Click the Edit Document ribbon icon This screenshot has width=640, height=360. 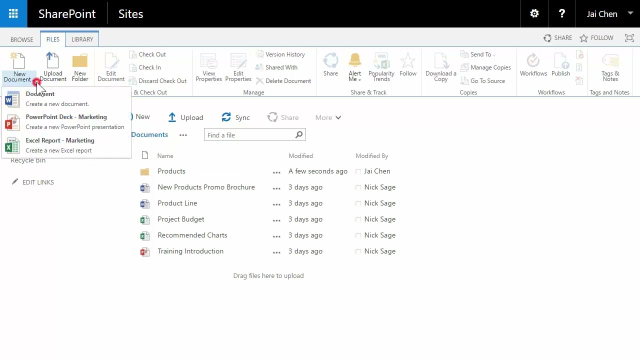111,61
